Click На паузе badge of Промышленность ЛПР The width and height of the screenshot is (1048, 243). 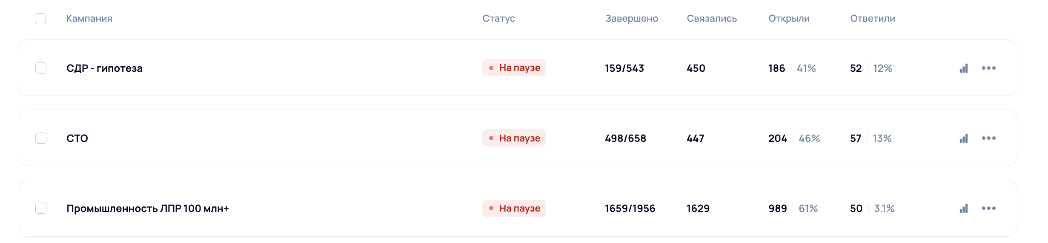514,208
